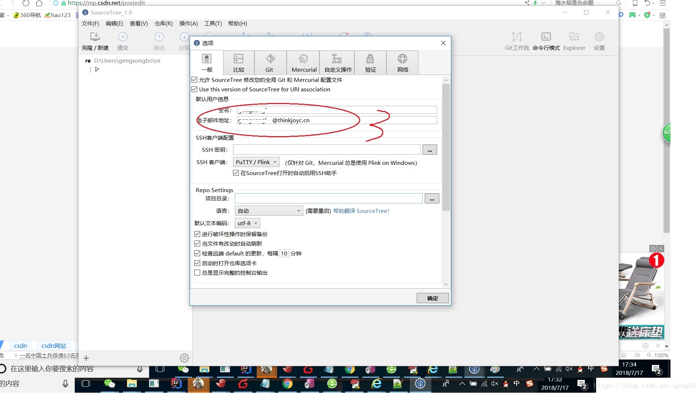Viewport: 700px width, 393px height.
Task: Open the 默认文本编码 utf-8 dropdown
Action: pos(247,223)
